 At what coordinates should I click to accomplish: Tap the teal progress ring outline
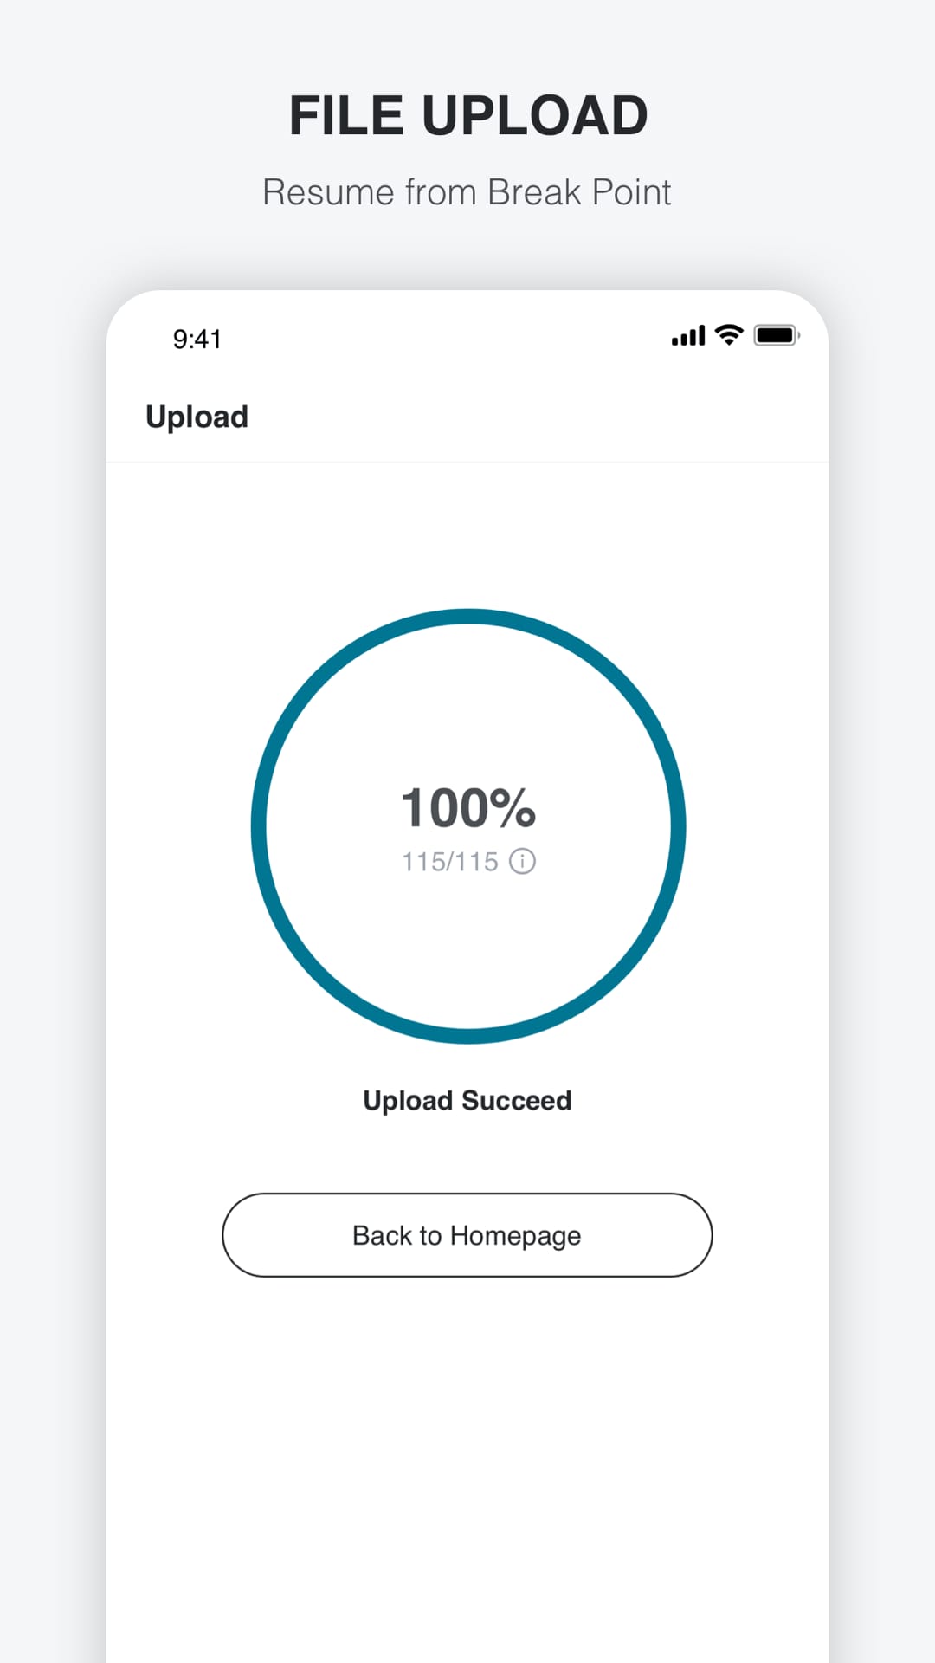pos(468,617)
